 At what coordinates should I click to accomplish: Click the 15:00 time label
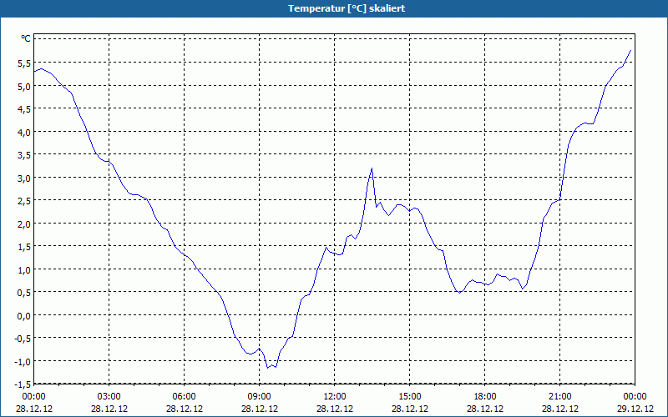coord(410,397)
